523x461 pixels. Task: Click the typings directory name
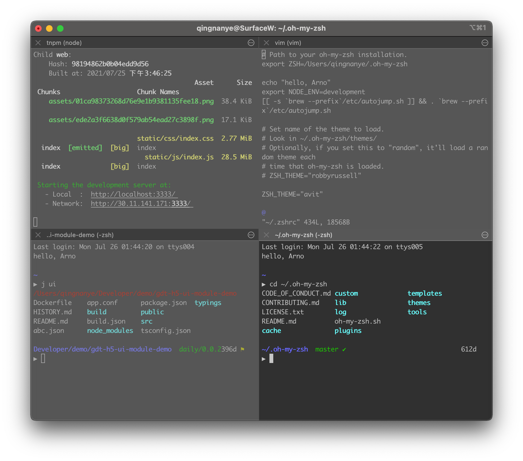(x=208, y=303)
